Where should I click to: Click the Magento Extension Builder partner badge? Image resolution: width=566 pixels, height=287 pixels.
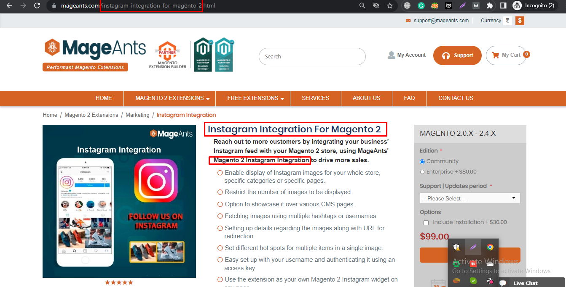[x=168, y=55]
